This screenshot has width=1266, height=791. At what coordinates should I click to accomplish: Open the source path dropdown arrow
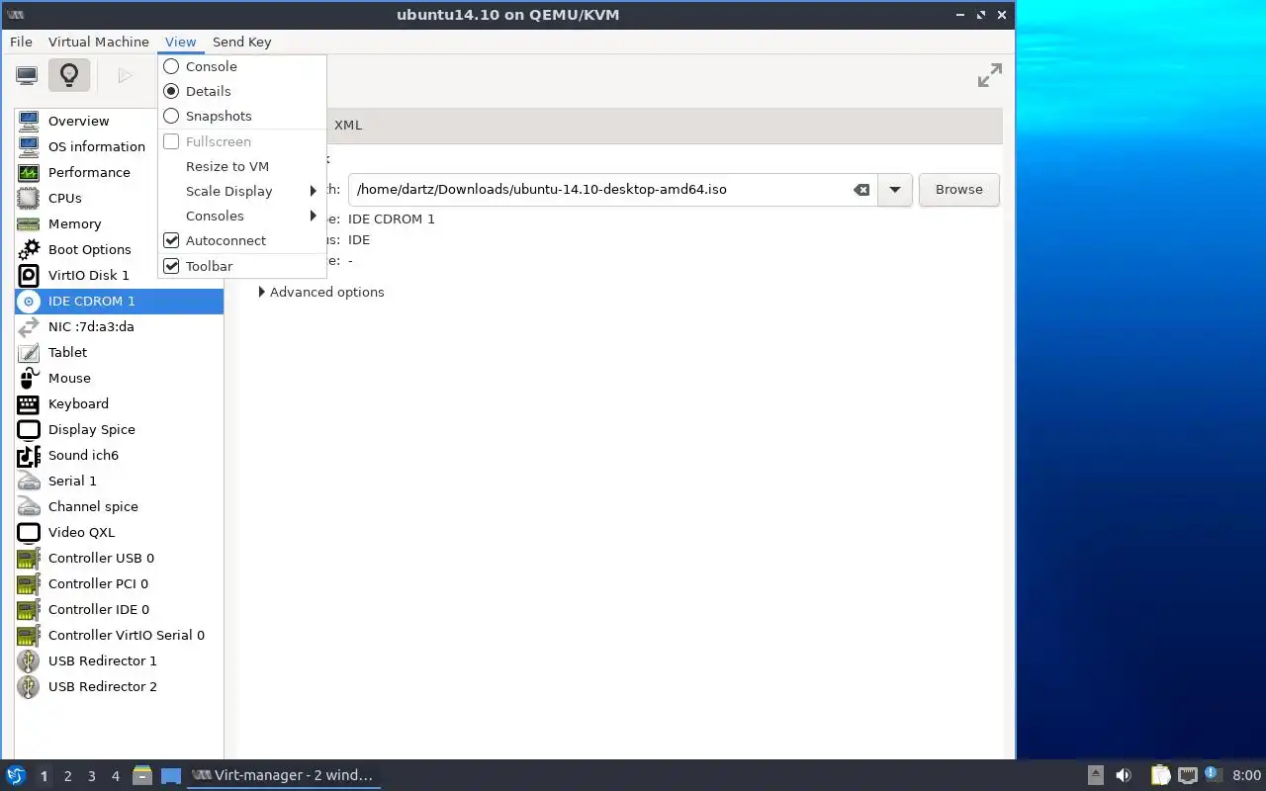pos(895,190)
